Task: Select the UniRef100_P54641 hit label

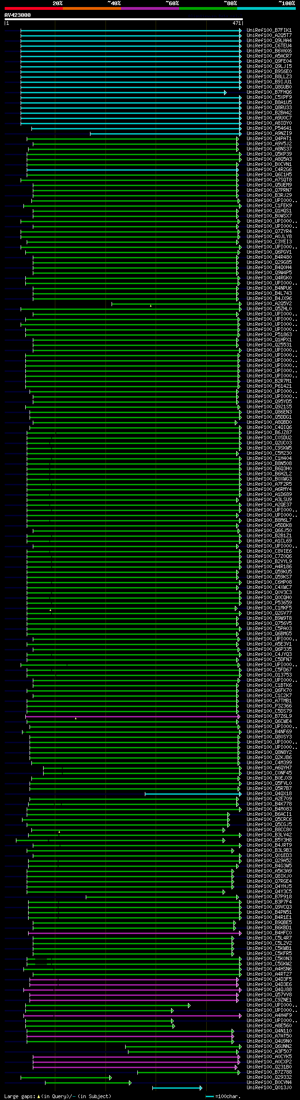Action: 269,128
